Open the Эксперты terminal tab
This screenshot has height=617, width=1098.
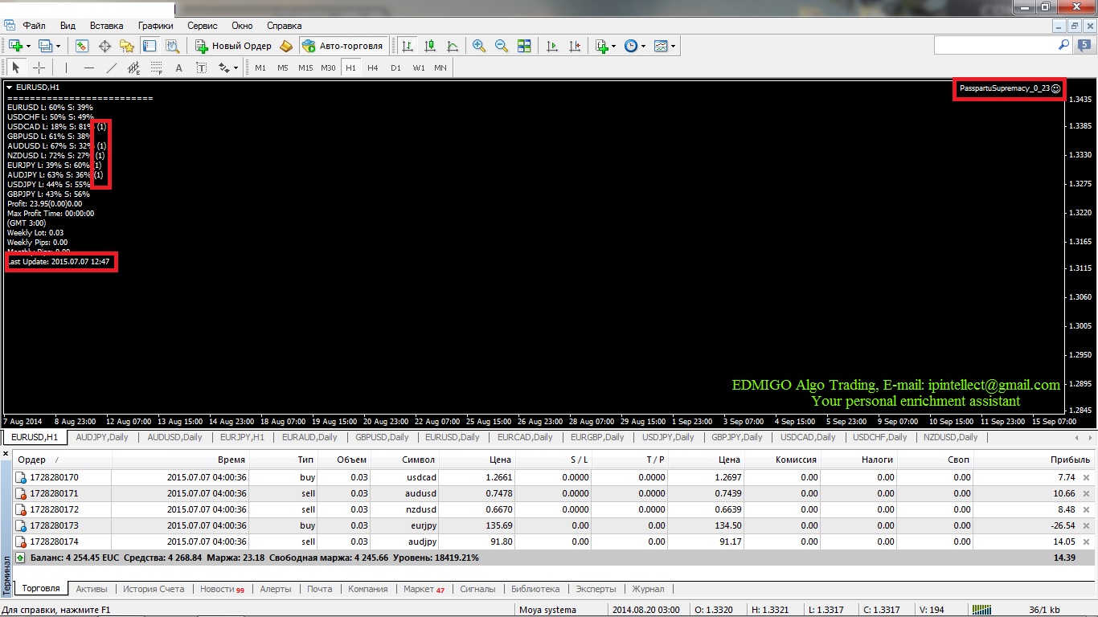pos(596,589)
